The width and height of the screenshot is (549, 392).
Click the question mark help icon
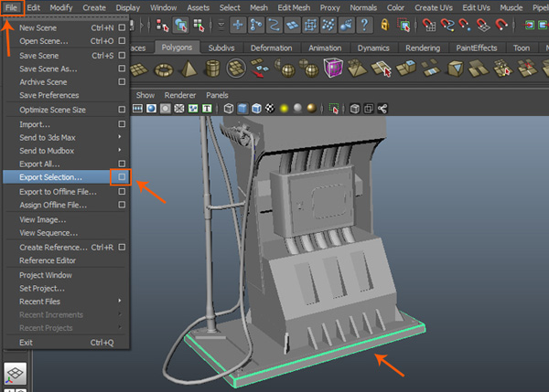(x=364, y=26)
